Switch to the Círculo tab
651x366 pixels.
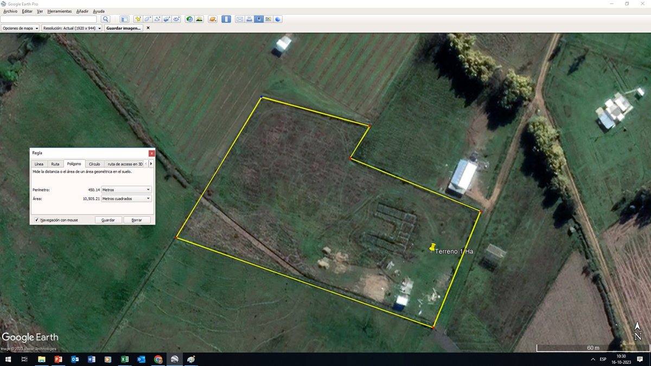click(x=94, y=164)
